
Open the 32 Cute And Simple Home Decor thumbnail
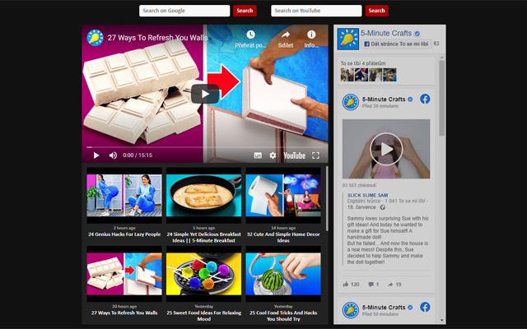tap(283, 196)
